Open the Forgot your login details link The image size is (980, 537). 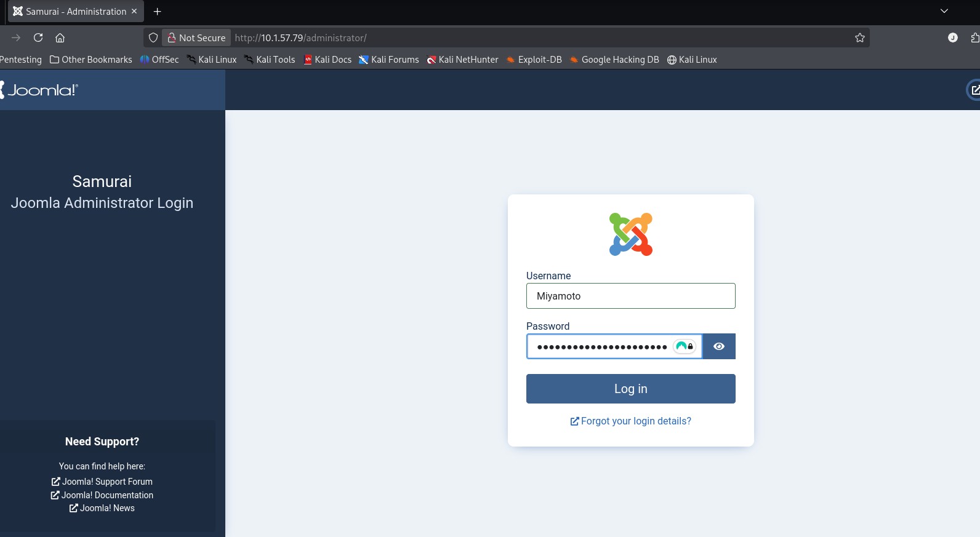pos(631,421)
